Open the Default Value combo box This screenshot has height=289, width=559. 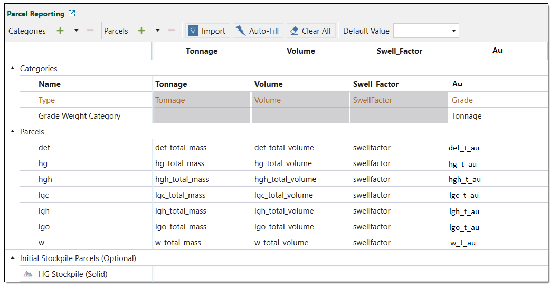[426, 31]
